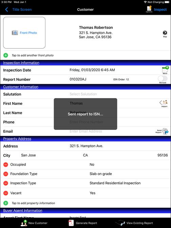
Task: Go back to Title Screen
Action: [18, 9]
